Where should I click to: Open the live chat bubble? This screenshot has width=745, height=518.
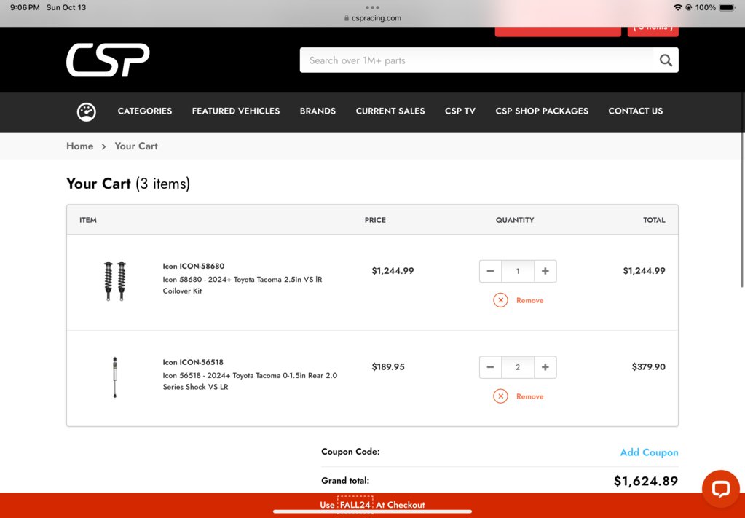721,489
